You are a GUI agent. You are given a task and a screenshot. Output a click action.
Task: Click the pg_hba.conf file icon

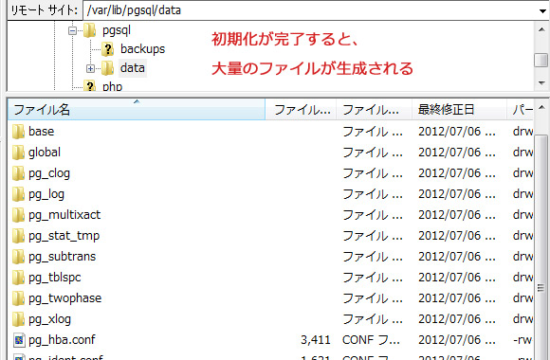click(19, 340)
